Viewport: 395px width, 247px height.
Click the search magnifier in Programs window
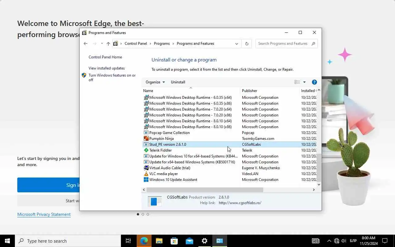tap(313, 44)
